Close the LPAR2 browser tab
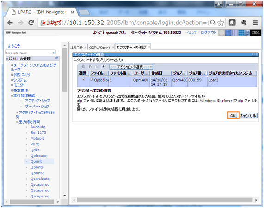This screenshot has height=208, width=264. click(72, 12)
